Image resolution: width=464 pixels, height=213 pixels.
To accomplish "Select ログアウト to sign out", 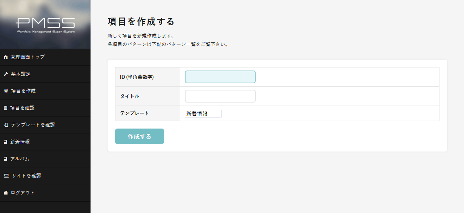I will [45, 193].
